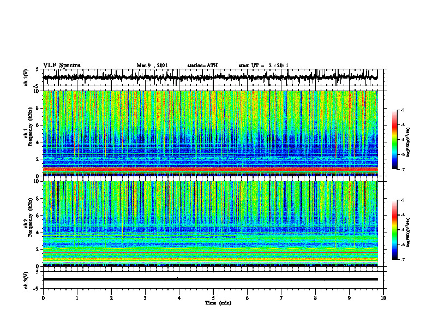Click the ch.1 spectrogram color scale bar
This screenshot has width=432, height=334.
(394, 140)
